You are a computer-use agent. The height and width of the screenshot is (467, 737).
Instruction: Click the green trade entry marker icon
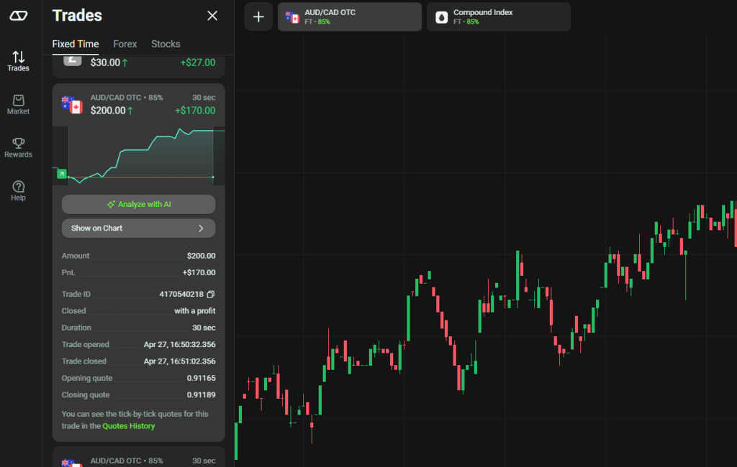[62, 174]
